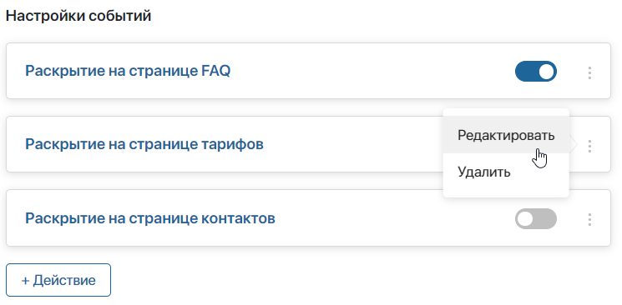Click the Настройки событий heading
This screenshot has height=305, width=622.
click(x=78, y=16)
